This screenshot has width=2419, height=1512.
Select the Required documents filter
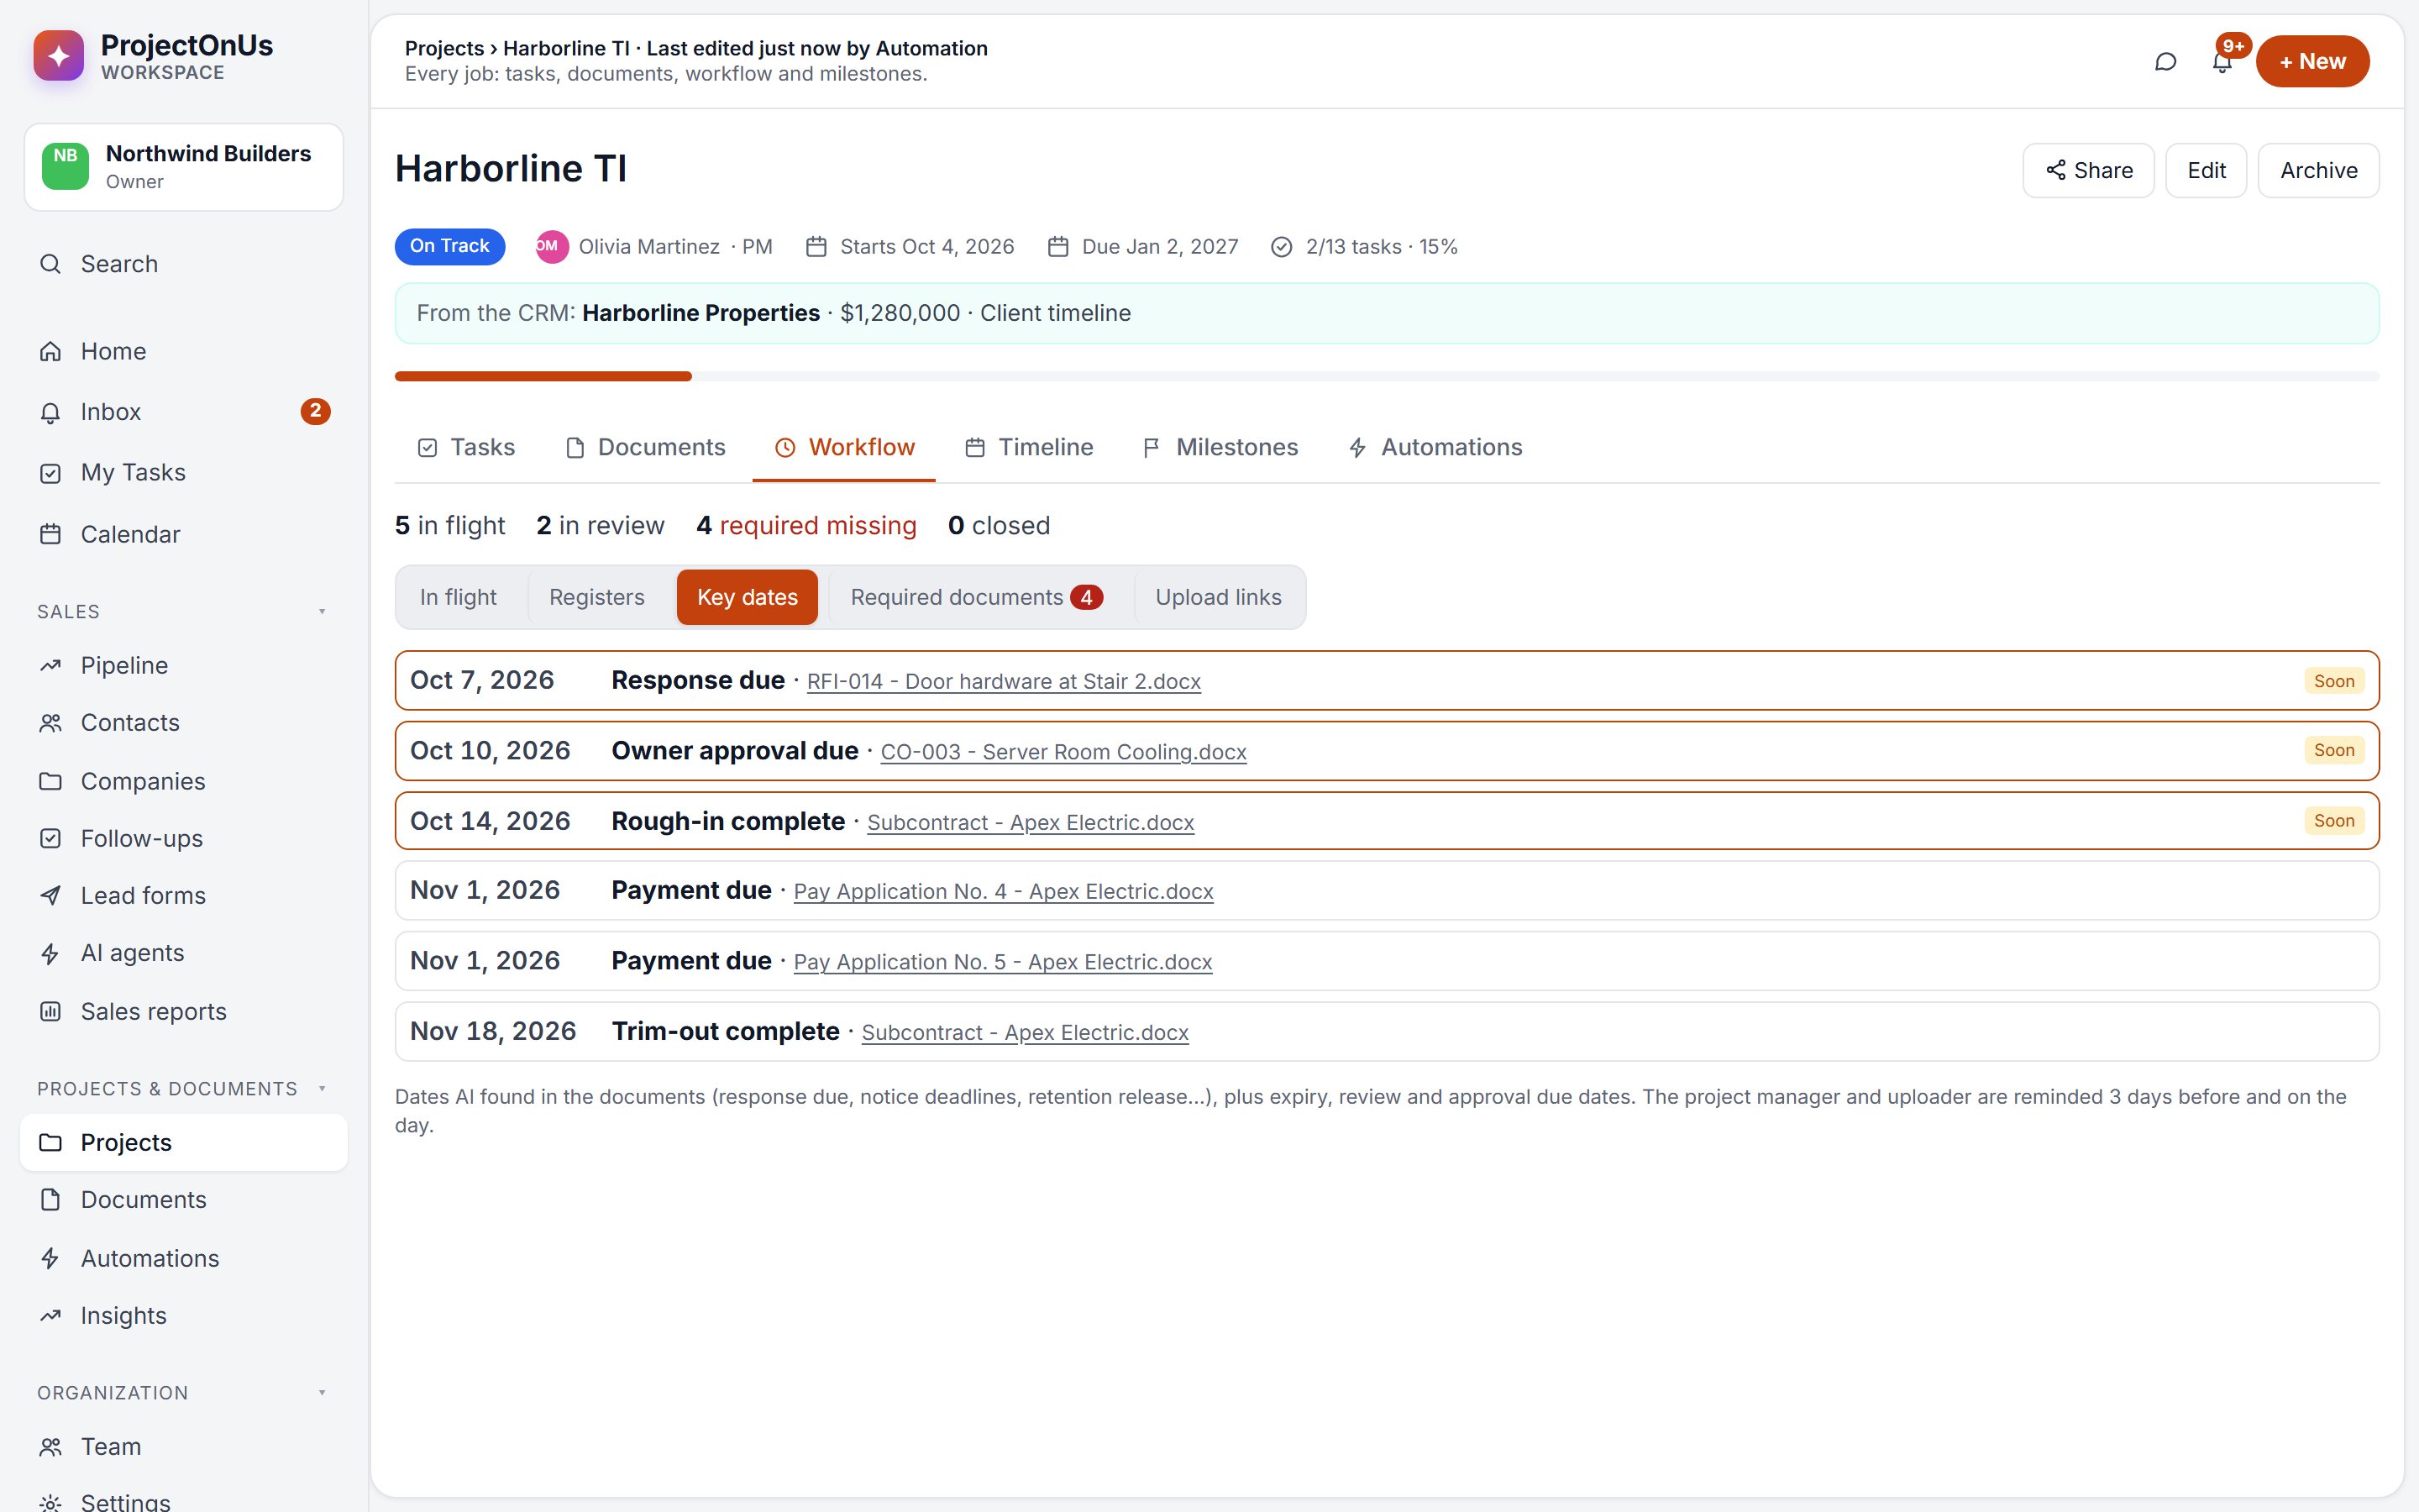pos(976,597)
